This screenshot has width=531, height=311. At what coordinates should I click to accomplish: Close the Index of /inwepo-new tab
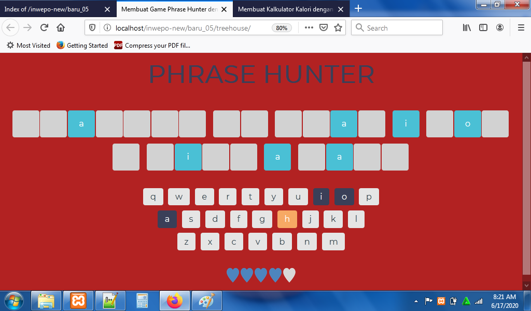tap(107, 9)
